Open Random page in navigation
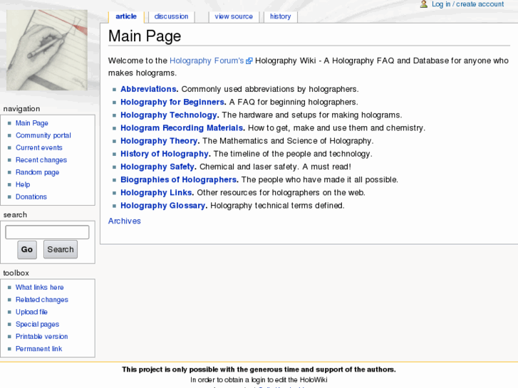The height and width of the screenshot is (388, 518). 37,172
